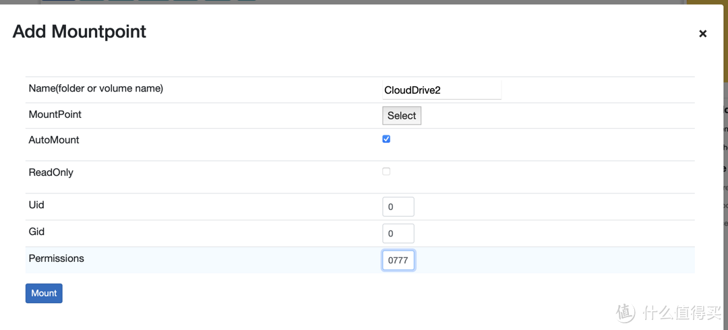Image resolution: width=728 pixels, height=330 pixels.
Task: Click the MountPoint row label
Action: coord(55,114)
